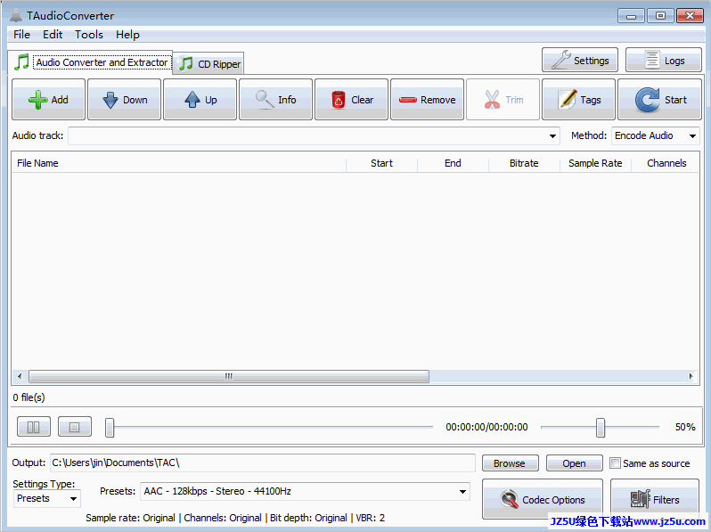Click the red Remove button
The width and height of the screenshot is (711, 532).
point(427,100)
